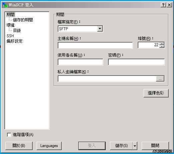Select 環境 in the navigation tree
Viewport: 174px width, 154px height.
click(x=10, y=25)
